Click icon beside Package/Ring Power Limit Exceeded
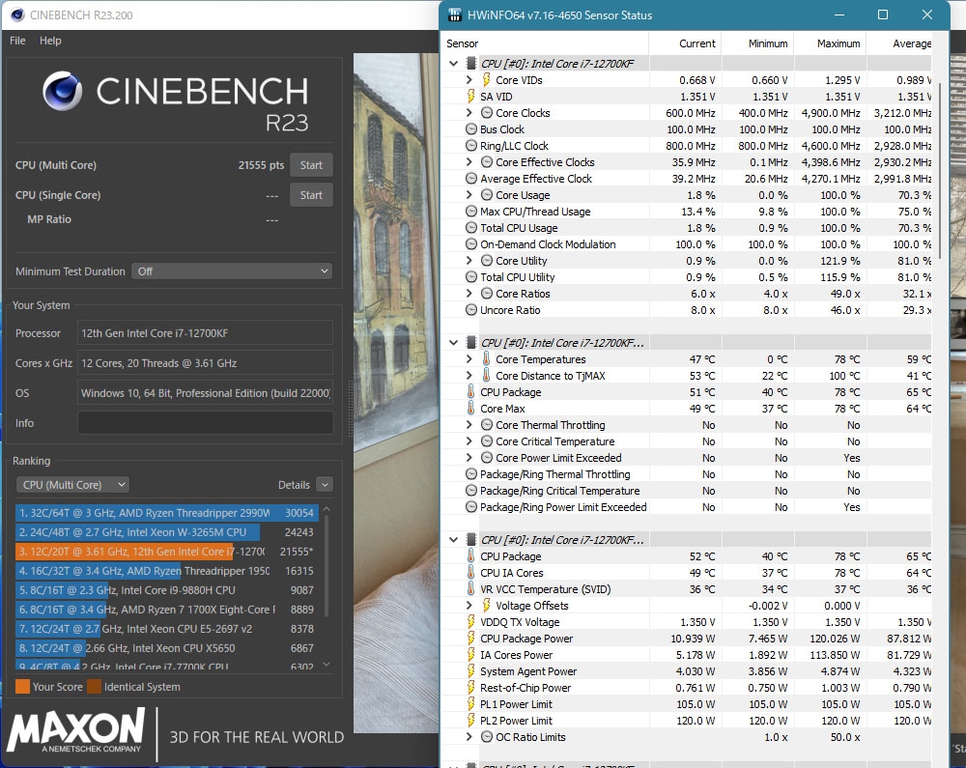The height and width of the screenshot is (768, 966). point(471,507)
